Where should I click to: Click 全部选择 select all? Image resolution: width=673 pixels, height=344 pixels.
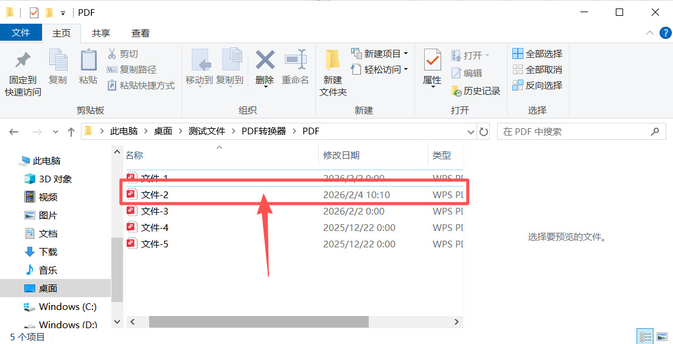point(537,53)
